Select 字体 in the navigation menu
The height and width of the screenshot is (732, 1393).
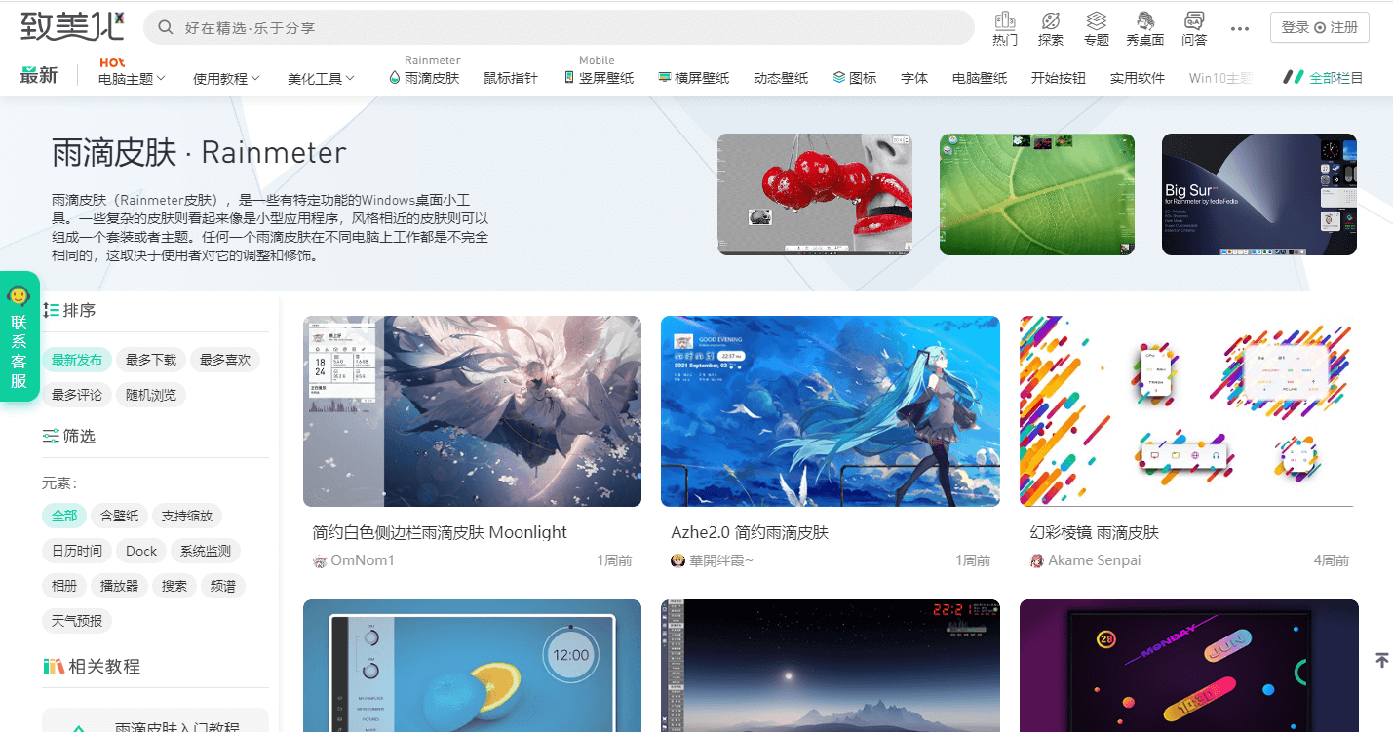click(914, 77)
